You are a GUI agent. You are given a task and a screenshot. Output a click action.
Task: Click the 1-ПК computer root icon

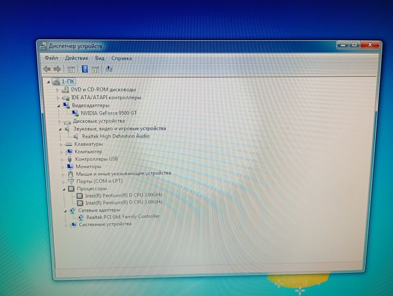point(56,81)
